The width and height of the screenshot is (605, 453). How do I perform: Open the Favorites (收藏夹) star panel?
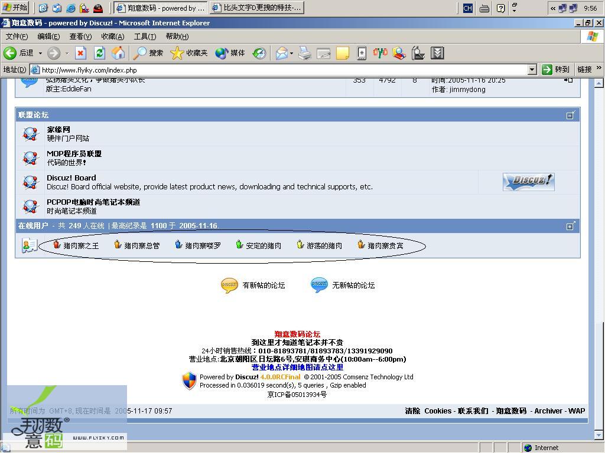[188, 52]
